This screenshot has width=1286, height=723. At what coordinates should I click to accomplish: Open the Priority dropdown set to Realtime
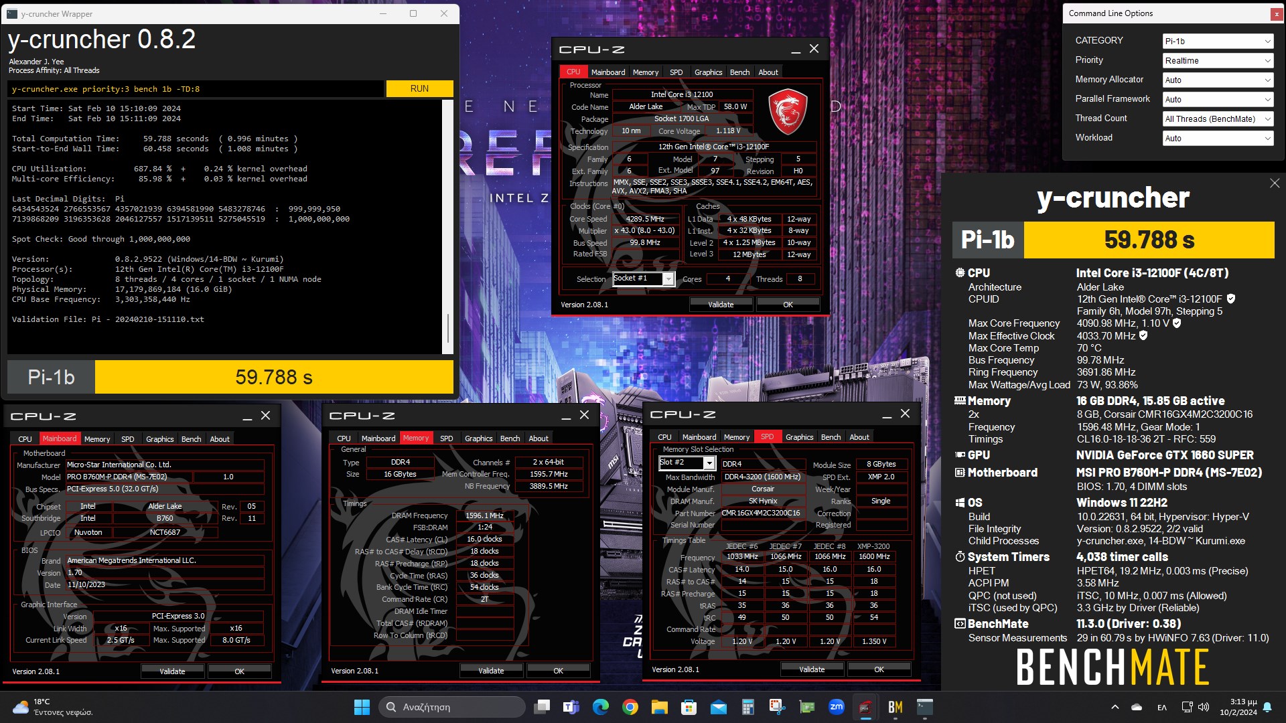coord(1218,60)
